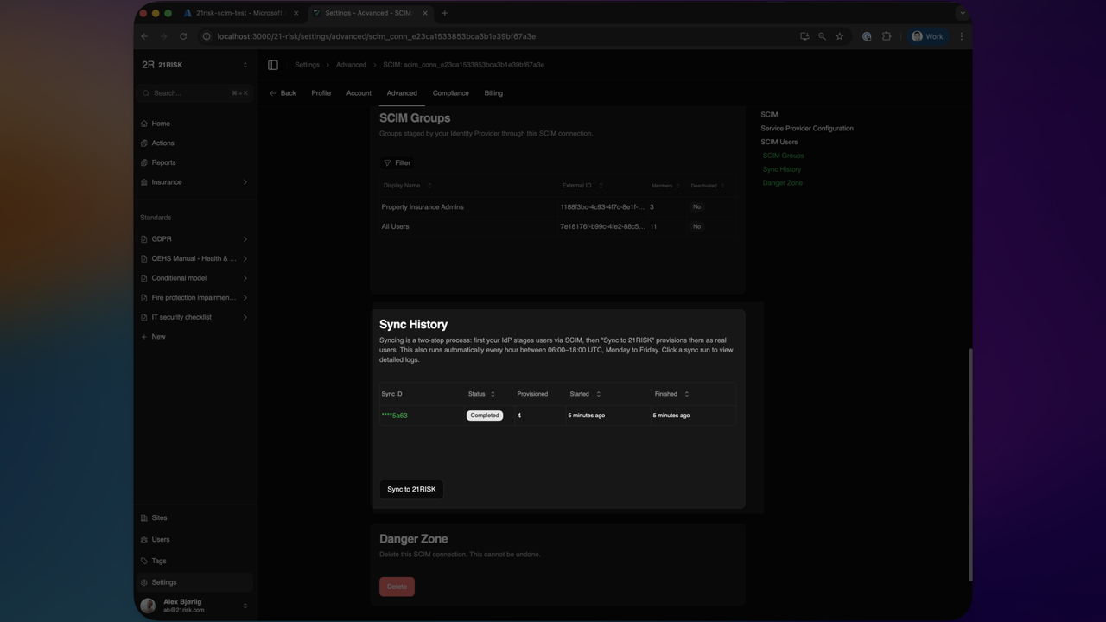Screen dimensions: 1106x622
Task: Go to Reports in sidebar
Action: tap(163, 162)
